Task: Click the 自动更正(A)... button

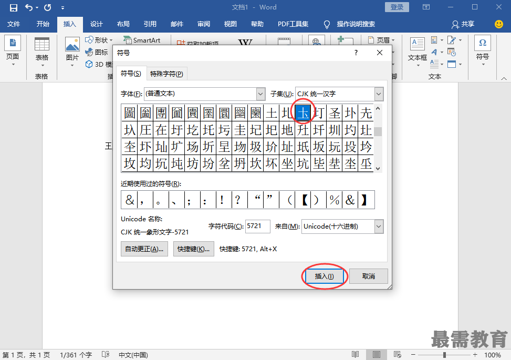Action: 144,249
